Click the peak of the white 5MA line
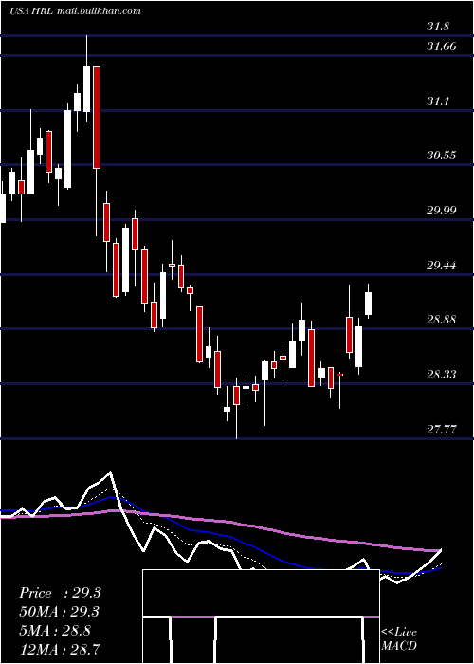This screenshot has width=474, height=664. [x=111, y=472]
